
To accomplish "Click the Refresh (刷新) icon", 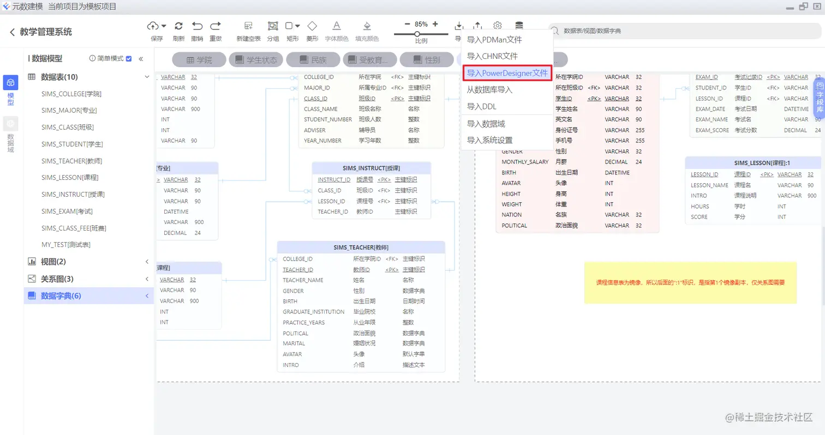I will click(x=178, y=26).
